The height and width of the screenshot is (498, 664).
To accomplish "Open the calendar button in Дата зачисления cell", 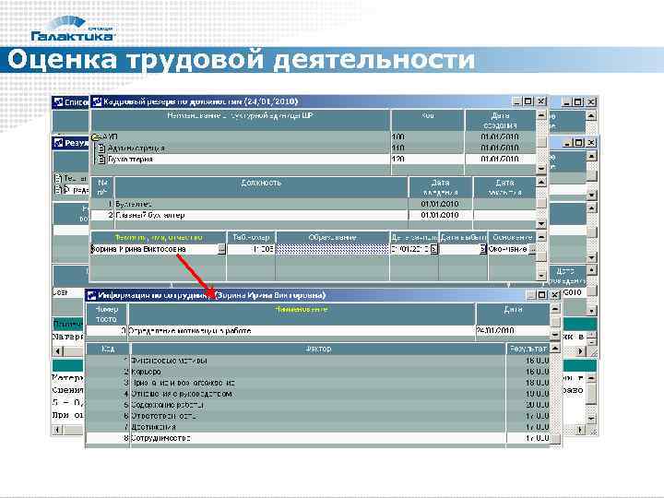I will point(433,249).
